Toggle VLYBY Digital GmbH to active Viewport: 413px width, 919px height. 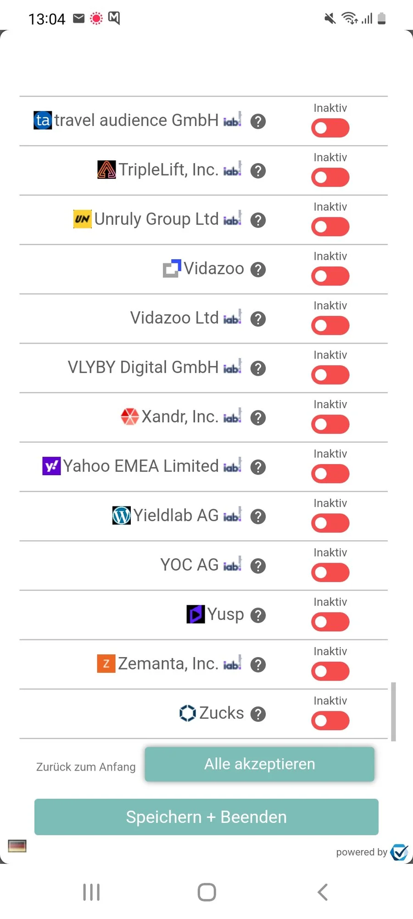pos(330,375)
